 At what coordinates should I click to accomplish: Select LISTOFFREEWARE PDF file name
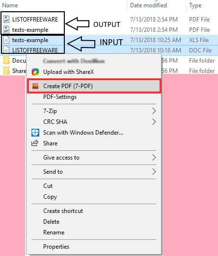pos(35,20)
